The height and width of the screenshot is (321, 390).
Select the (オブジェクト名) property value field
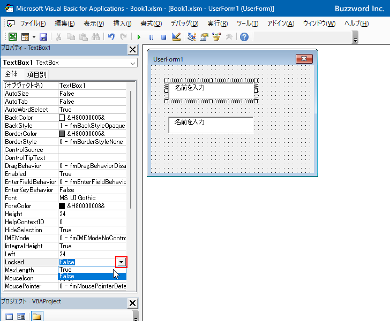point(92,86)
